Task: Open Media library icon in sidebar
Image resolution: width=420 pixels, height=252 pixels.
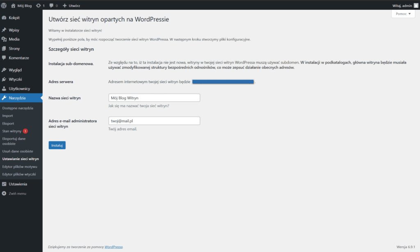Action: [4, 39]
